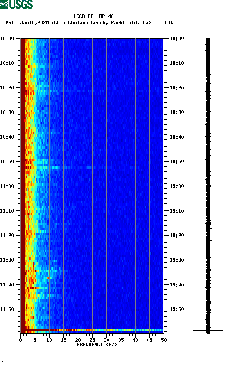Viewport: 226px width, 366px height.
Task: Click the '11:40' PST time label
Action: point(7,284)
